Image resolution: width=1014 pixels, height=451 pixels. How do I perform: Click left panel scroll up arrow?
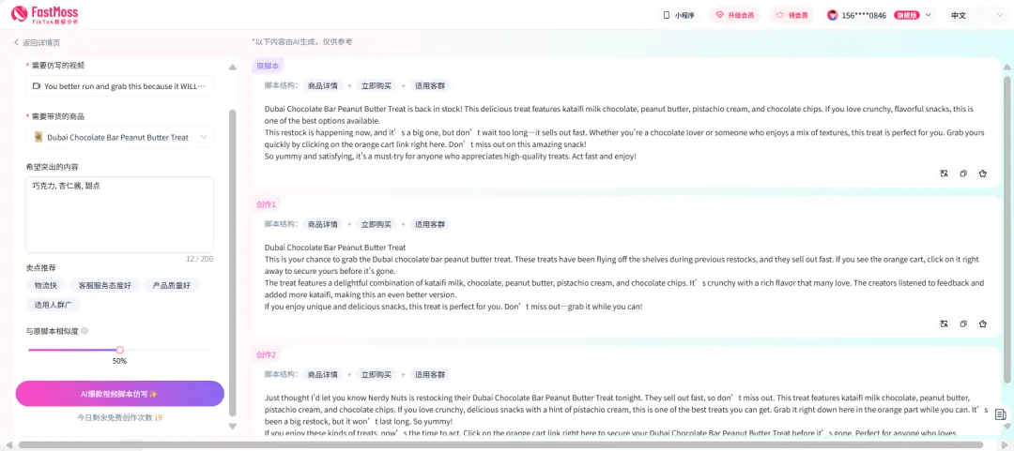point(233,68)
